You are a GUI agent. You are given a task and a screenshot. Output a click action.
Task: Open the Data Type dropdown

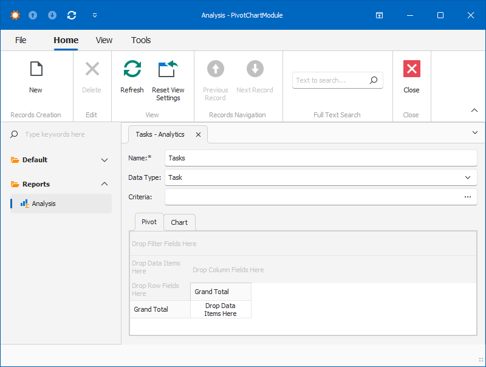pyautogui.click(x=468, y=177)
